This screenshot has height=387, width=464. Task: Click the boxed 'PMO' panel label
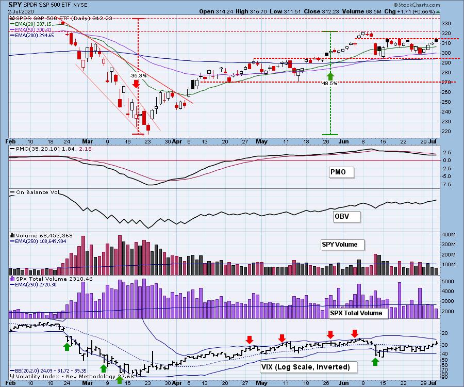coord(341,172)
